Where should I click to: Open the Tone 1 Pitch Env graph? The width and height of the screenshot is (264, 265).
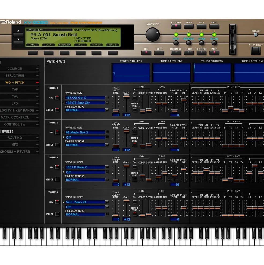[131, 73]
